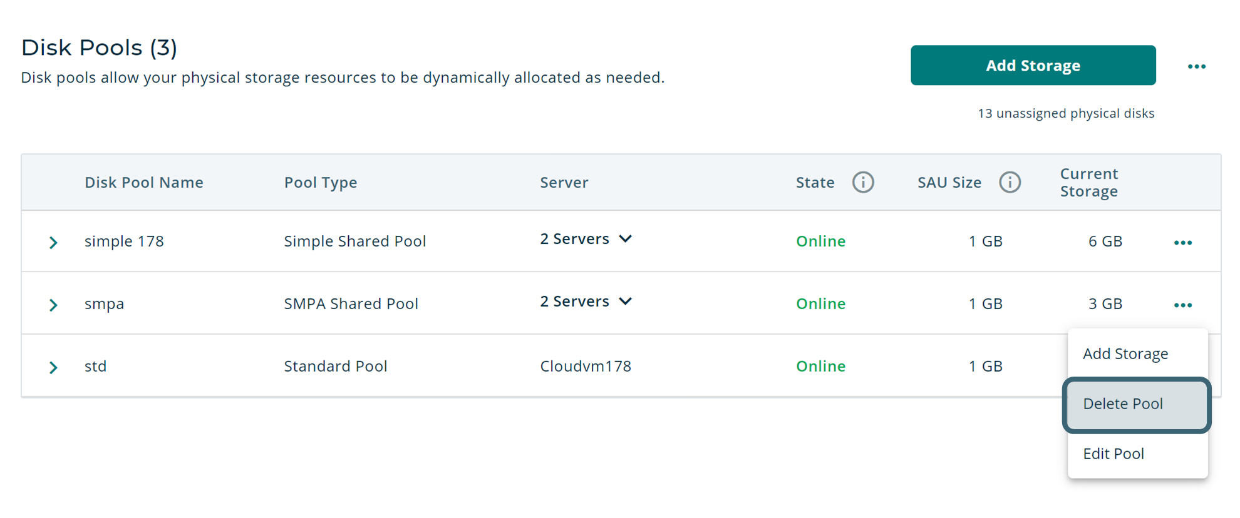Select Delete Pool menu option
The height and width of the screenshot is (518, 1240).
[1137, 404]
